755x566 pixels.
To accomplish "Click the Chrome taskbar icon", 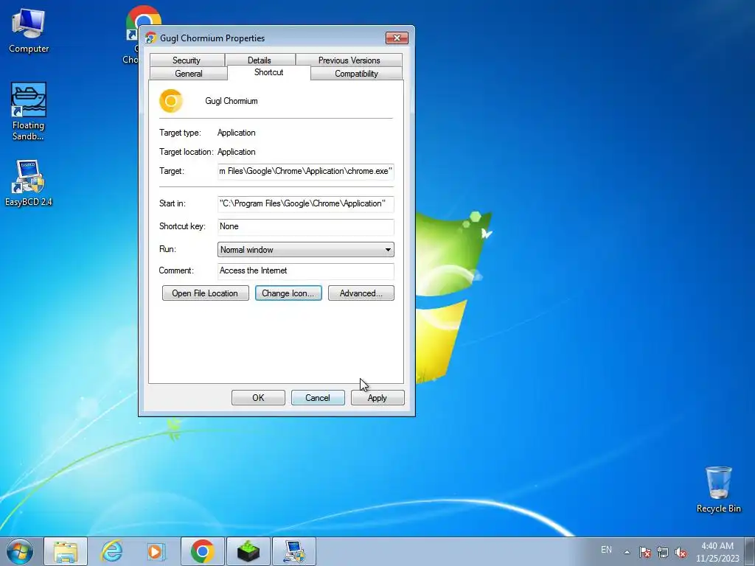I will (x=202, y=551).
